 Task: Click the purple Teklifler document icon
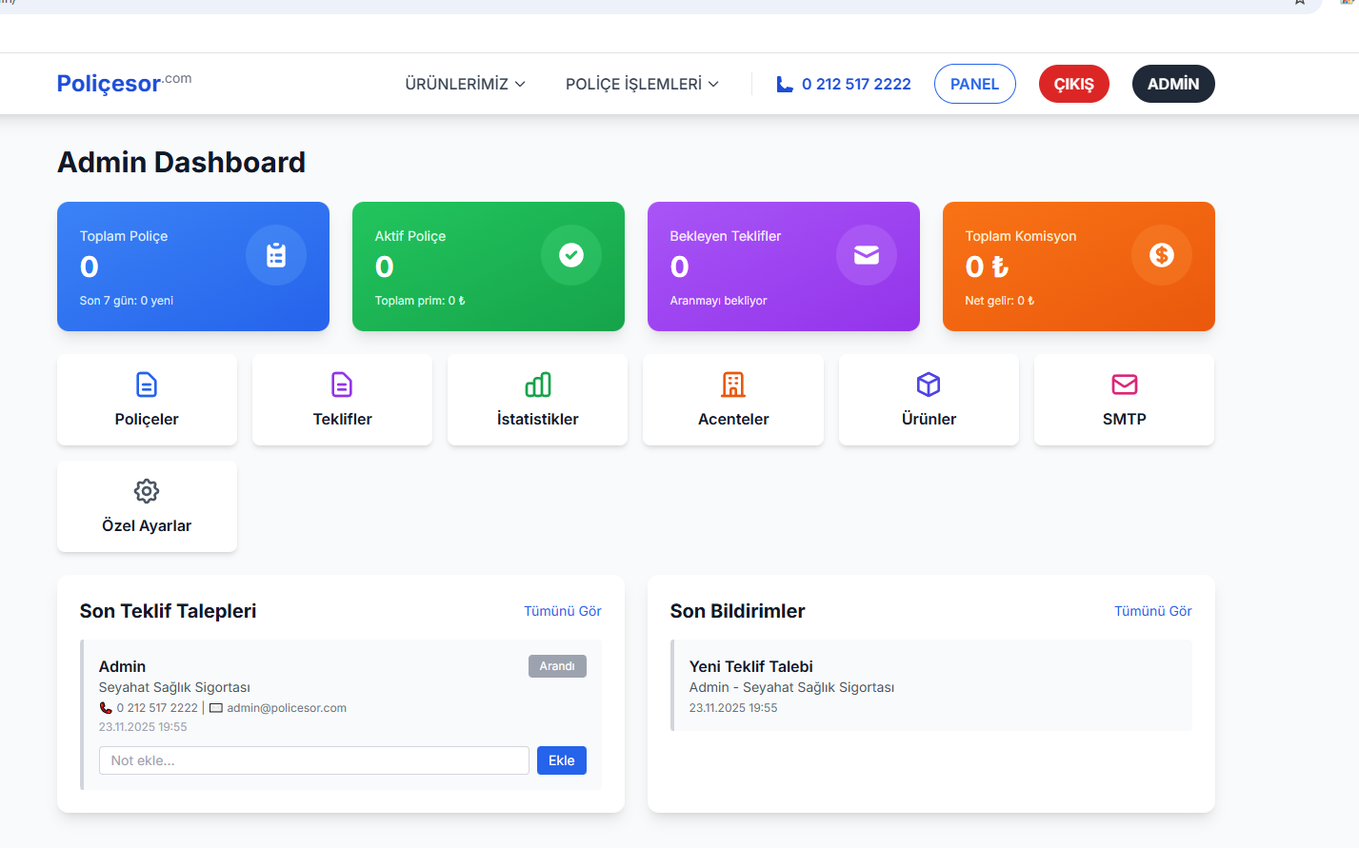coord(342,385)
